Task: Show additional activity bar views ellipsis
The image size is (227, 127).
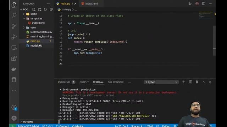Action: tap(14, 90)
